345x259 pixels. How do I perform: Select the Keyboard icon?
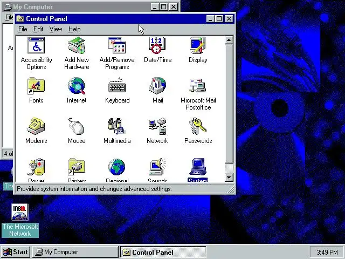pyautogui.click(x=117, y=85)
